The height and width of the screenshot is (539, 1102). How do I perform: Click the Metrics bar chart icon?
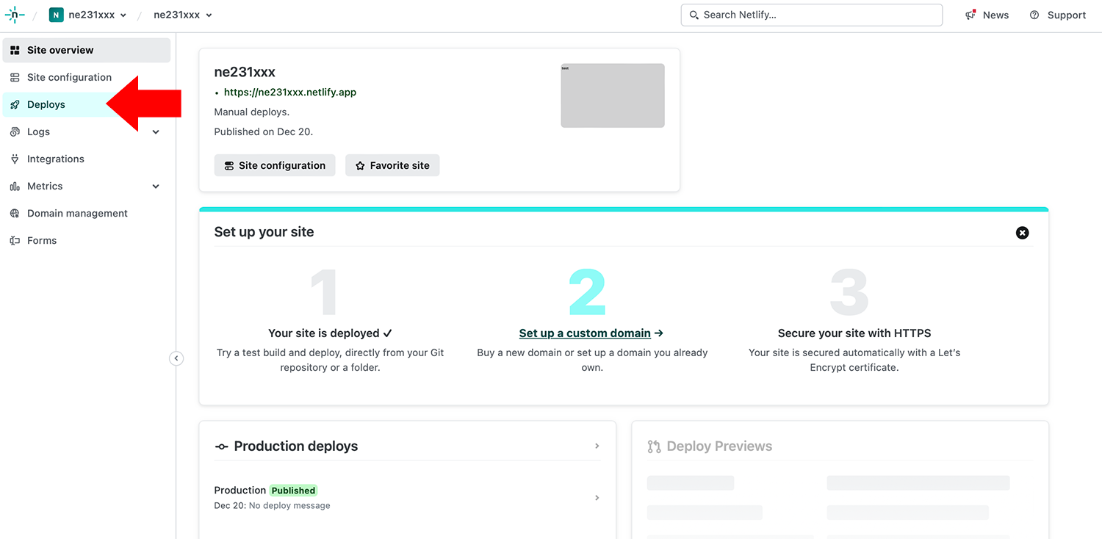(x=15, y=186)
